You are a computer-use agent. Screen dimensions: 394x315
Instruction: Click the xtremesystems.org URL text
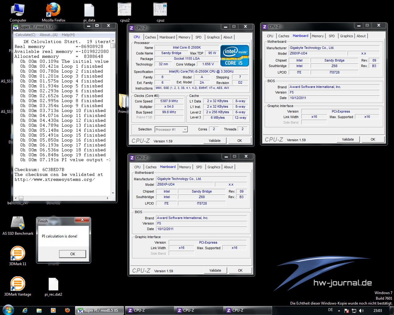tap(55, 179)
